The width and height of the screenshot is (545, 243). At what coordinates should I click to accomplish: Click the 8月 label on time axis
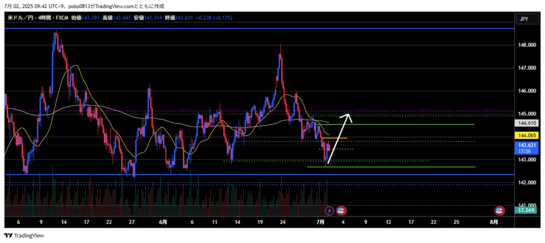click(x=494, y=222)
